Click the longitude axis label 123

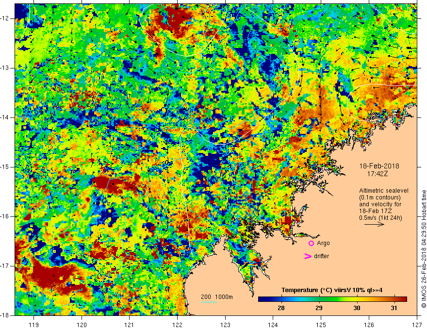pyautogui.click(x=225, y=325)
